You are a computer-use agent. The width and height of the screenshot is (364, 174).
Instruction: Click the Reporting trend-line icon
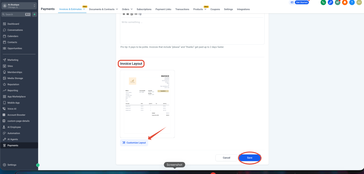[5, 90]
